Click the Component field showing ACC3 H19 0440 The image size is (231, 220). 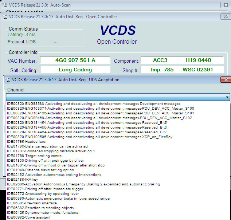click(182, 60)
